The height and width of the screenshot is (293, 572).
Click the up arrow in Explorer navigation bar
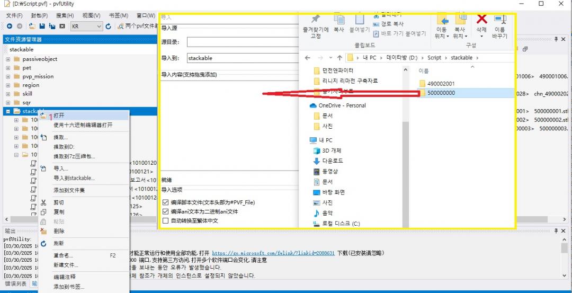(339, 58)
